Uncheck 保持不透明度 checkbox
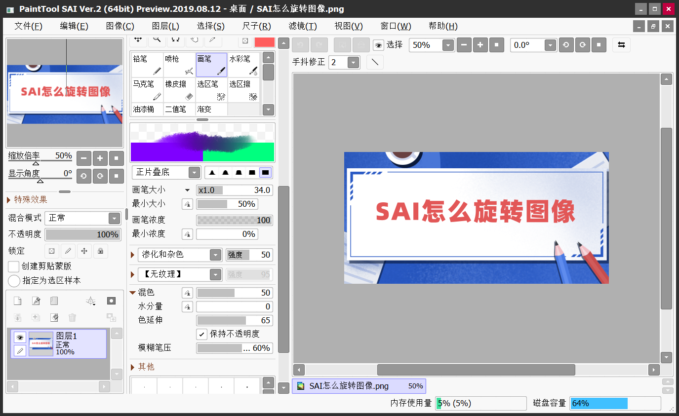Viewport: 679px width, 416px height. 201,334
